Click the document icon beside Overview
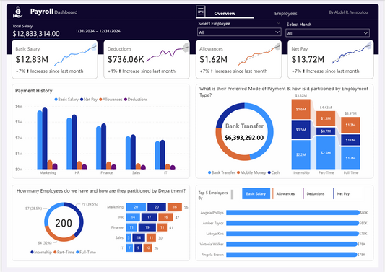The width and height of the screenshot is (385, 272). tap(201, 12)
